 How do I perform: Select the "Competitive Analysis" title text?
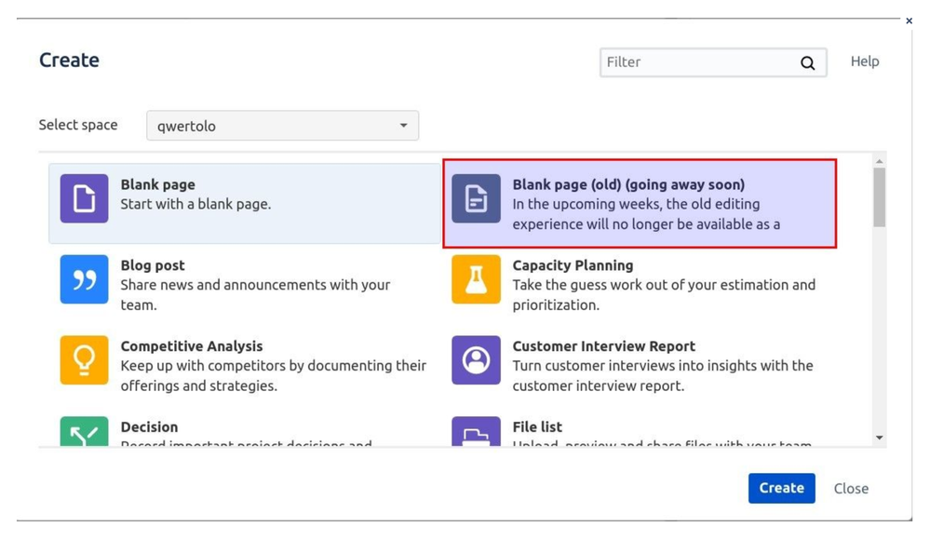tap(192, 346)
